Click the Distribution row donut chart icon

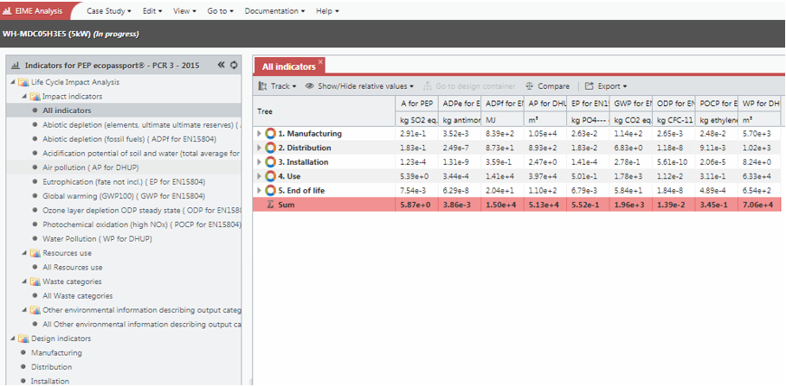pyautogui.click(x=271, y=148)
